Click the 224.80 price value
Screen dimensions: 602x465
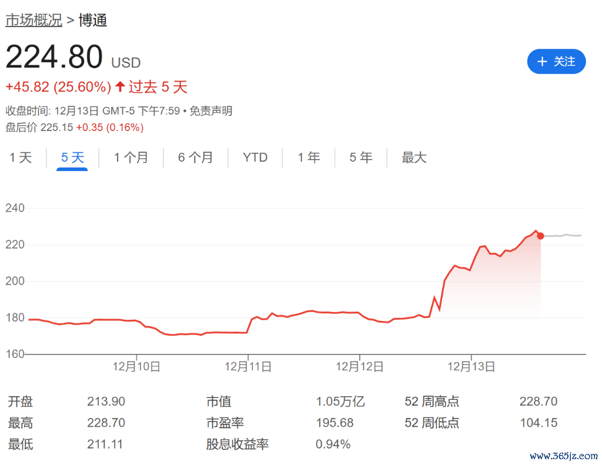(x=54, y=57)
